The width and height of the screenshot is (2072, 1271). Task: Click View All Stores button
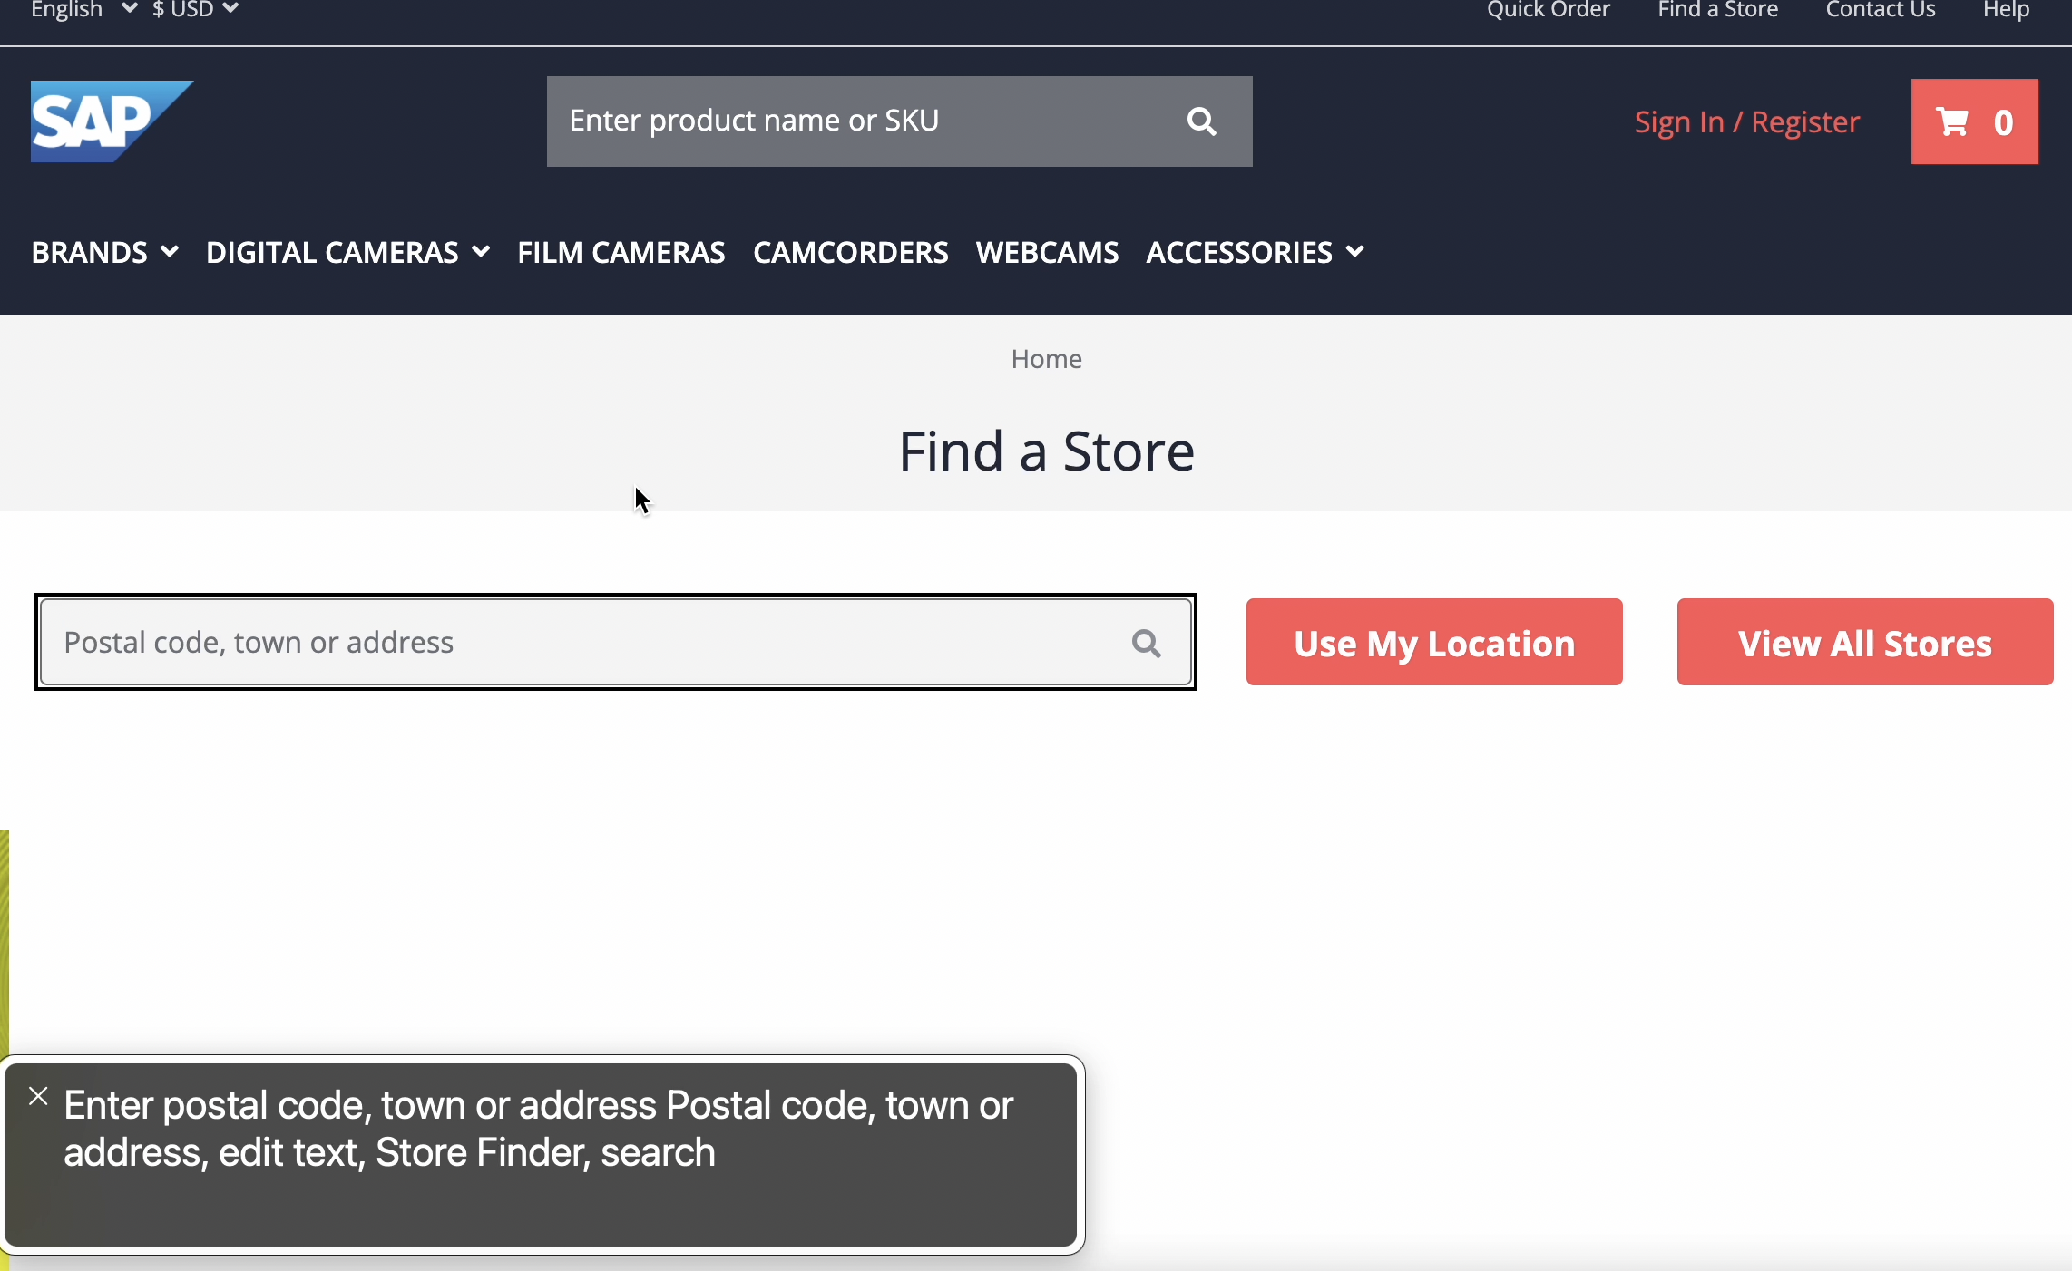pos(1865,642)
